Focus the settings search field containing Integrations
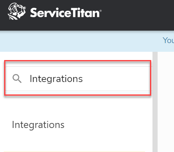This screenshot has width=174, height=152. (x=79, y=79)
